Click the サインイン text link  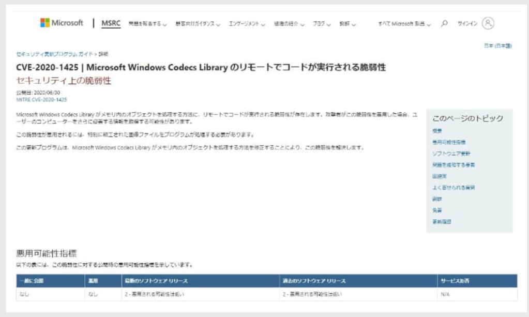pos(466,24)
